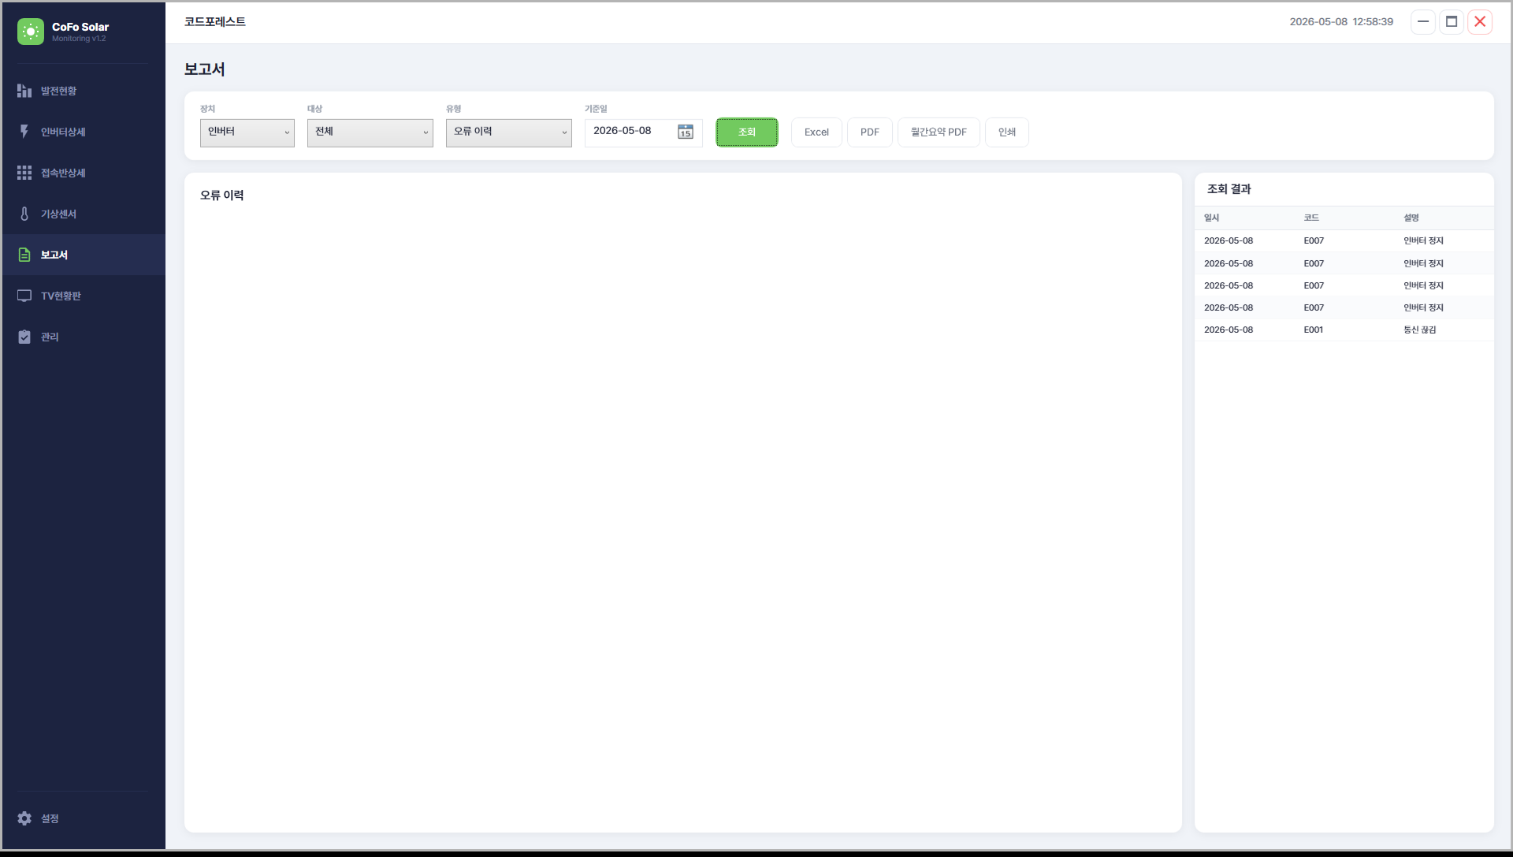
Task: Click the green 조회 button
Action: coord(747,132)
